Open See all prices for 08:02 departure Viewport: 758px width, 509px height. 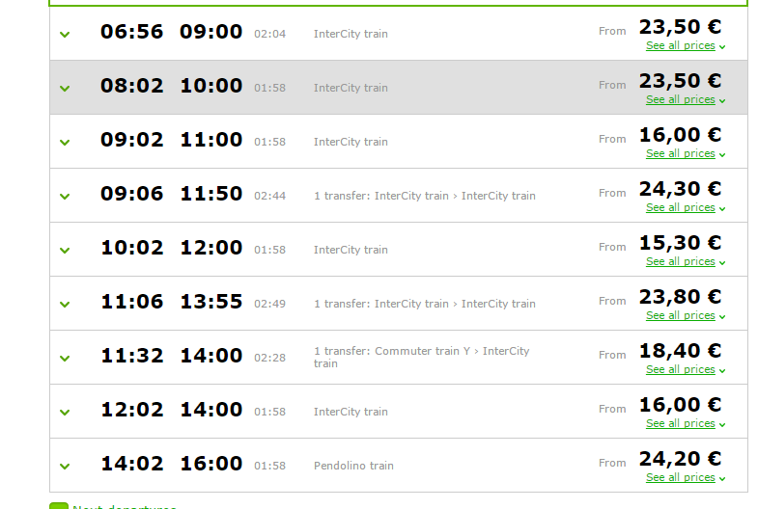[681, 100]
